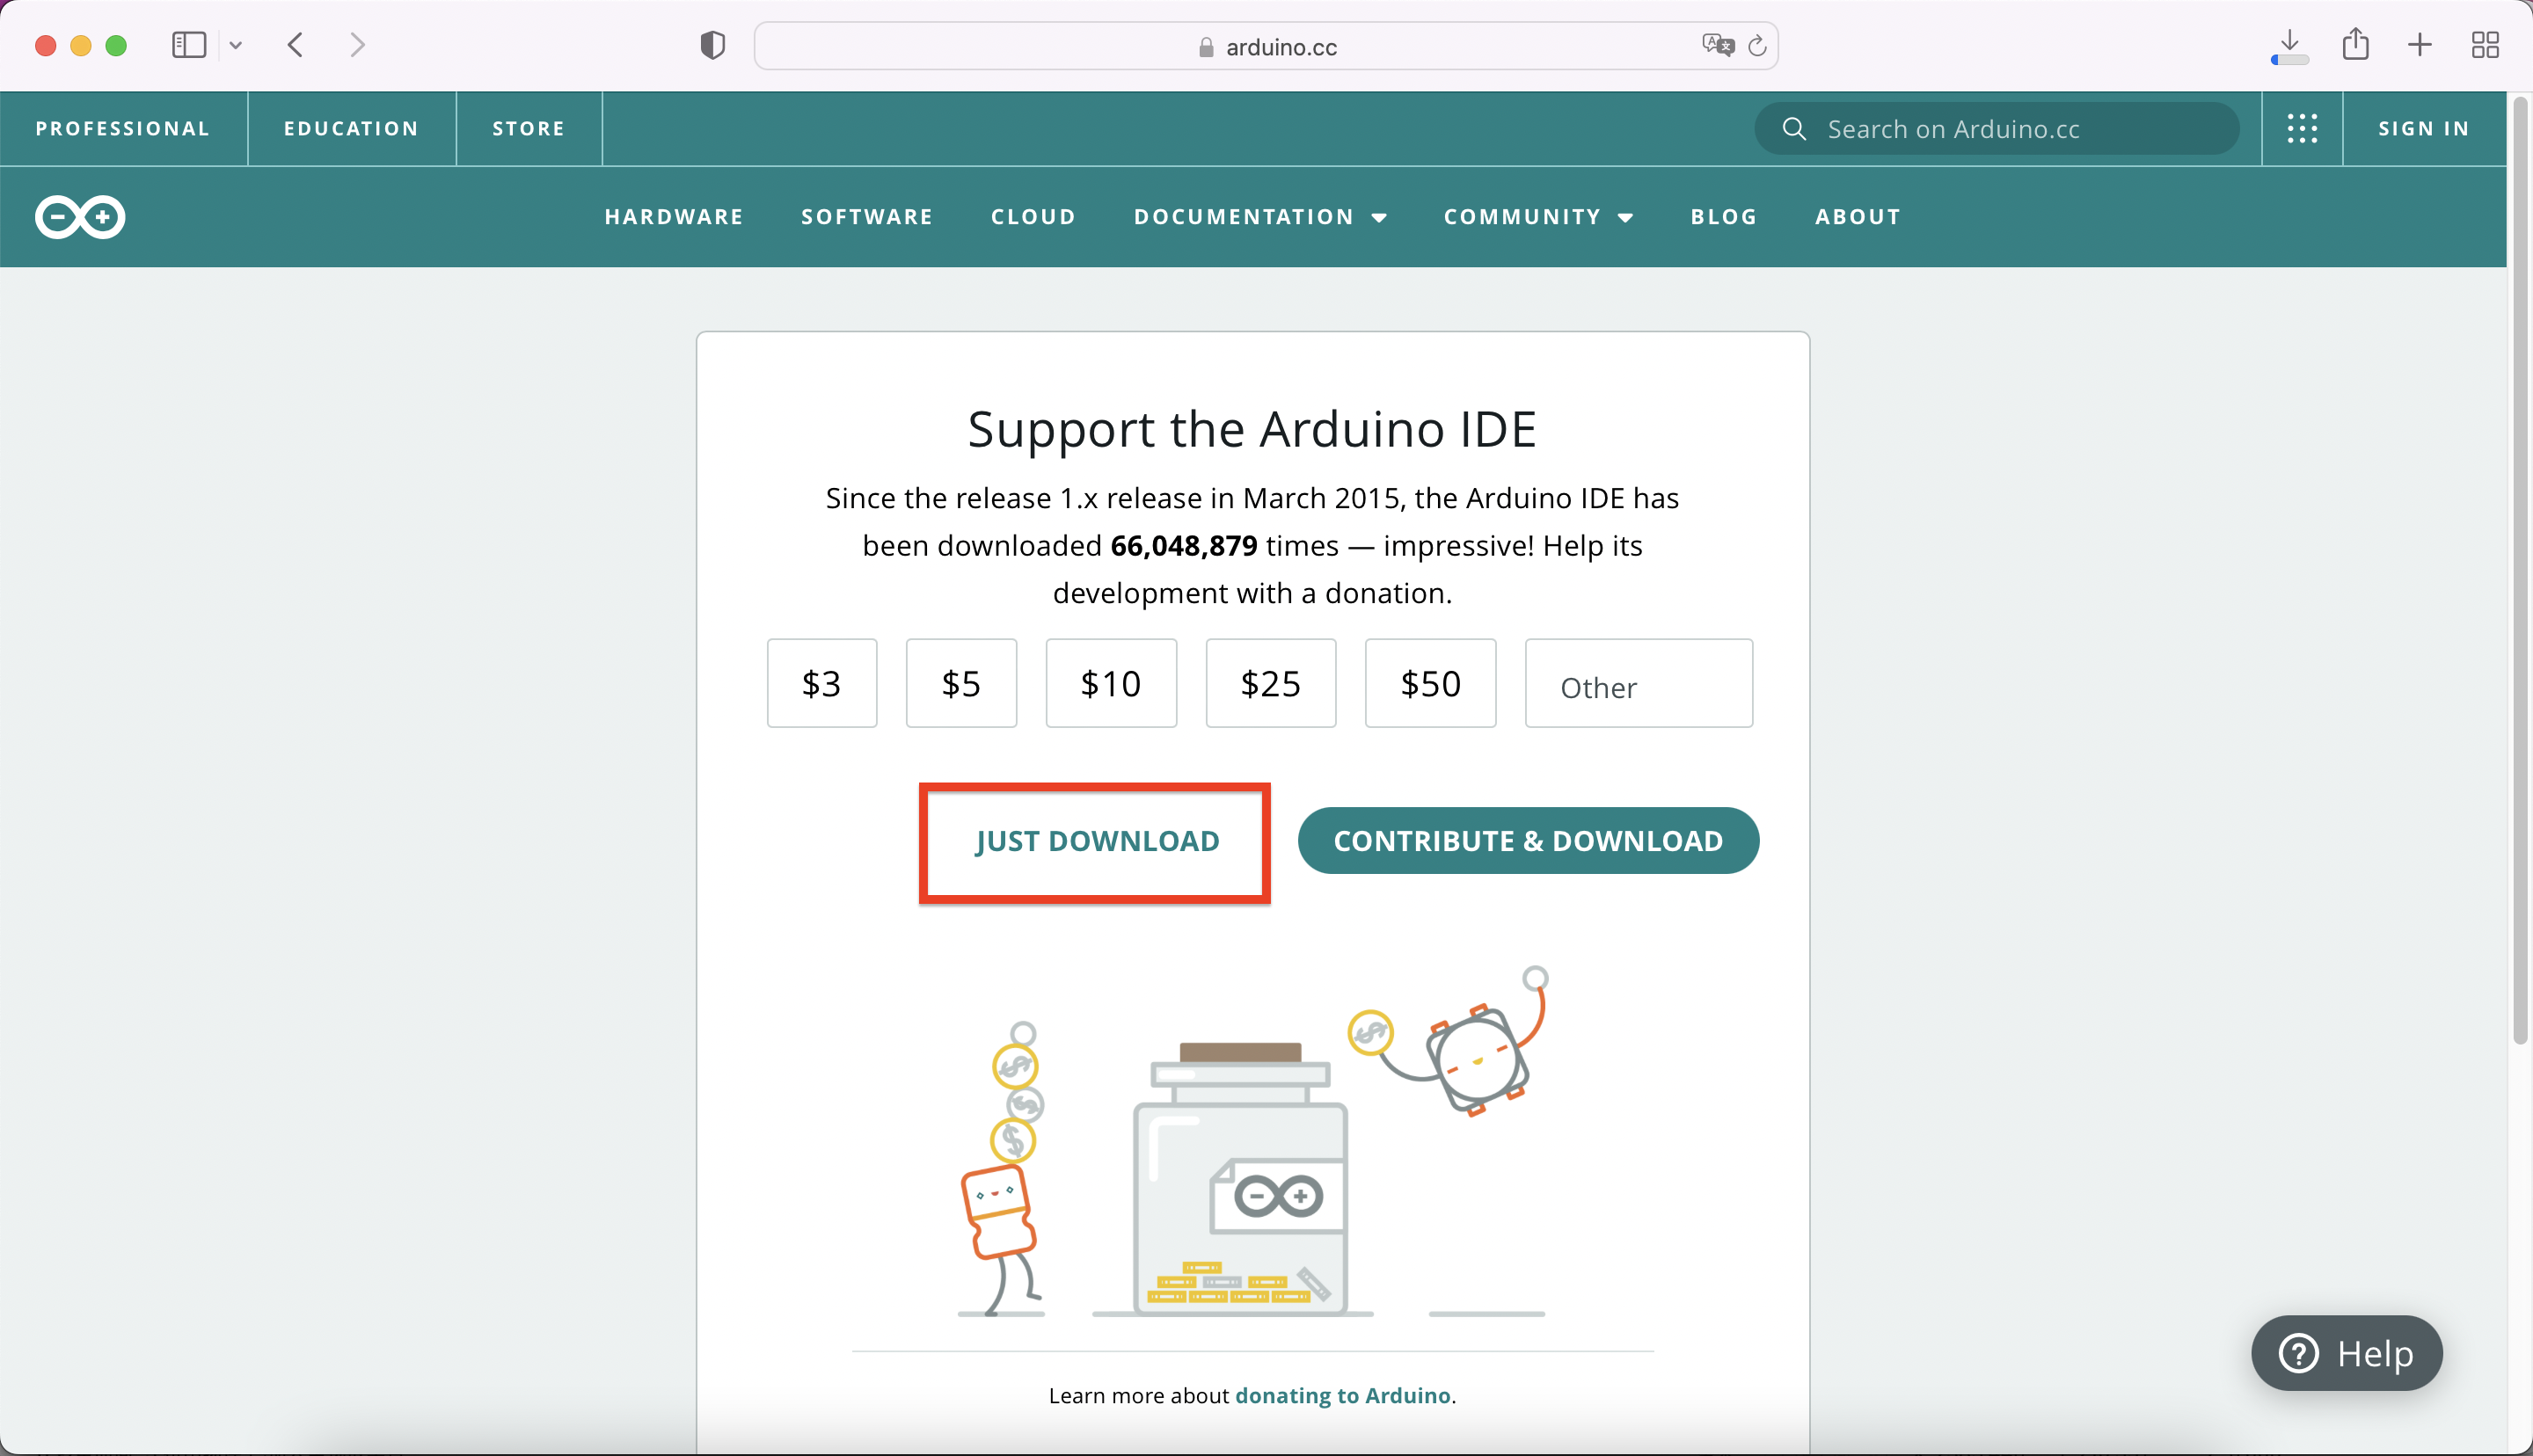
Task: Click the search magnifier icon
Action: click(x=1794, y=129)
